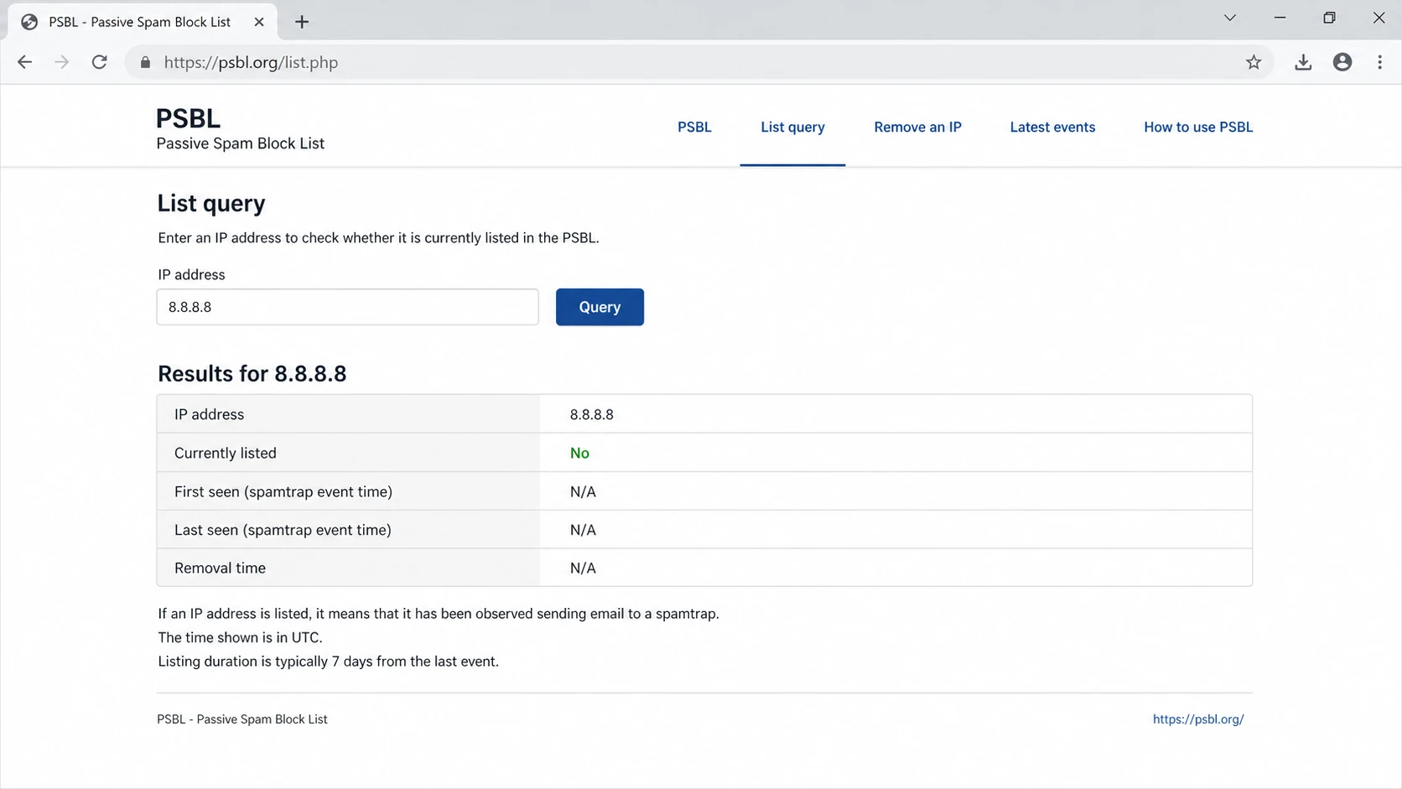Image resolution: width=1402 pixels, height=789 pixels.
Task: Go back to the previous page
Action: (x=24, y=62)
